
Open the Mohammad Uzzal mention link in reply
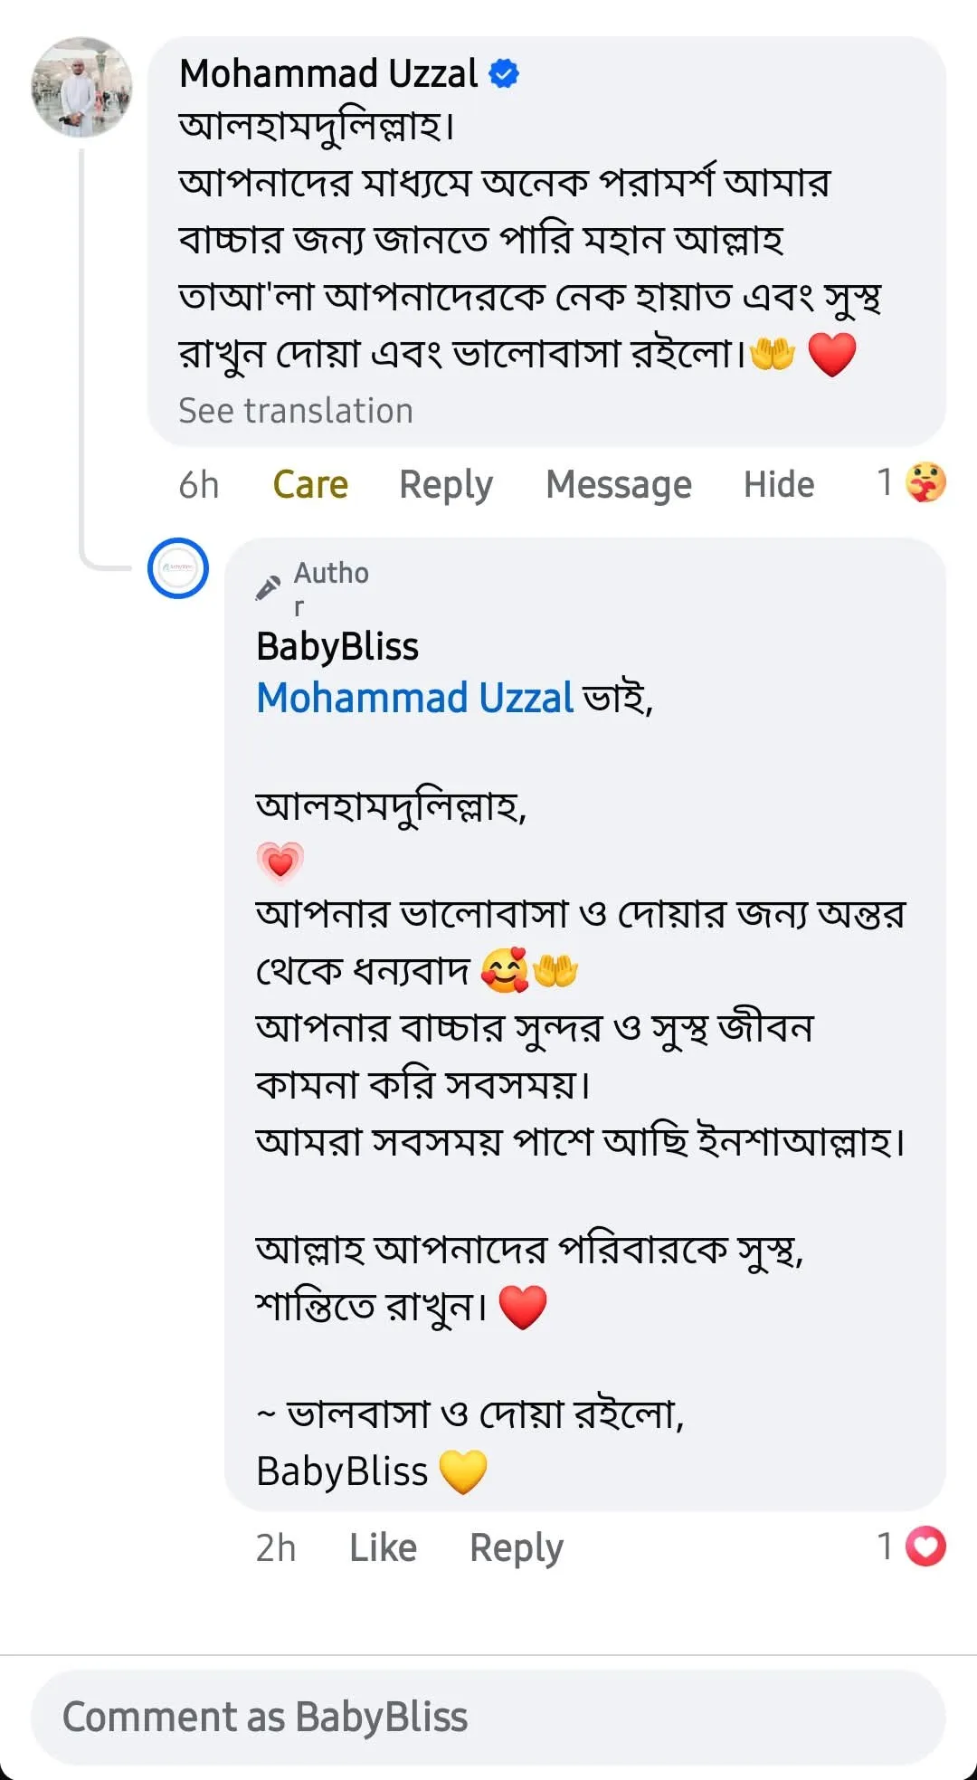pos(415,698)
